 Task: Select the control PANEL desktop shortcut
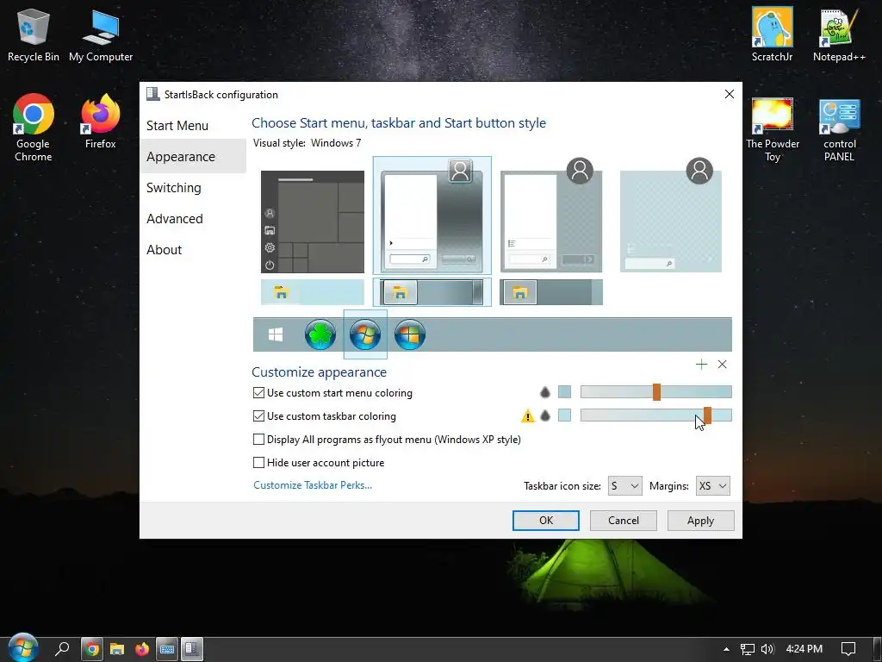(839, 130)
